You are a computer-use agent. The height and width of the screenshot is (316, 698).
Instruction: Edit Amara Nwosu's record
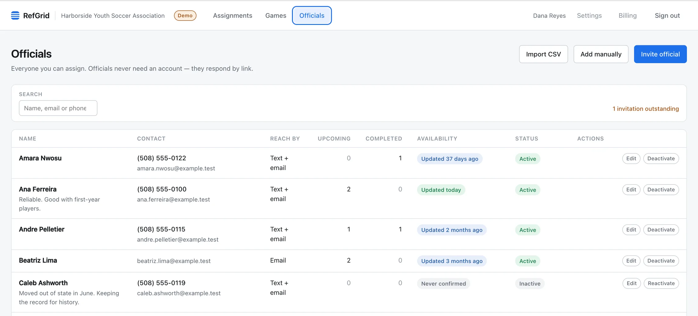coord(631,158)
